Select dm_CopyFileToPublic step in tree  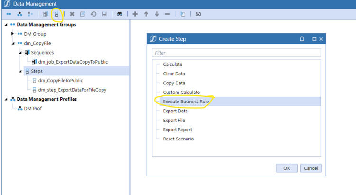click(60, 80)
